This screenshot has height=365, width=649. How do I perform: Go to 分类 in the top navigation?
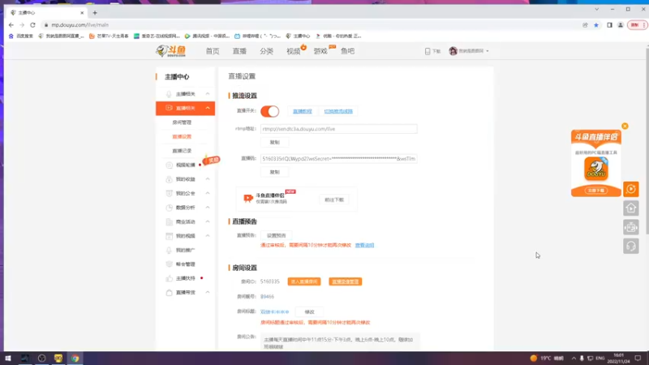pos(267,51)
